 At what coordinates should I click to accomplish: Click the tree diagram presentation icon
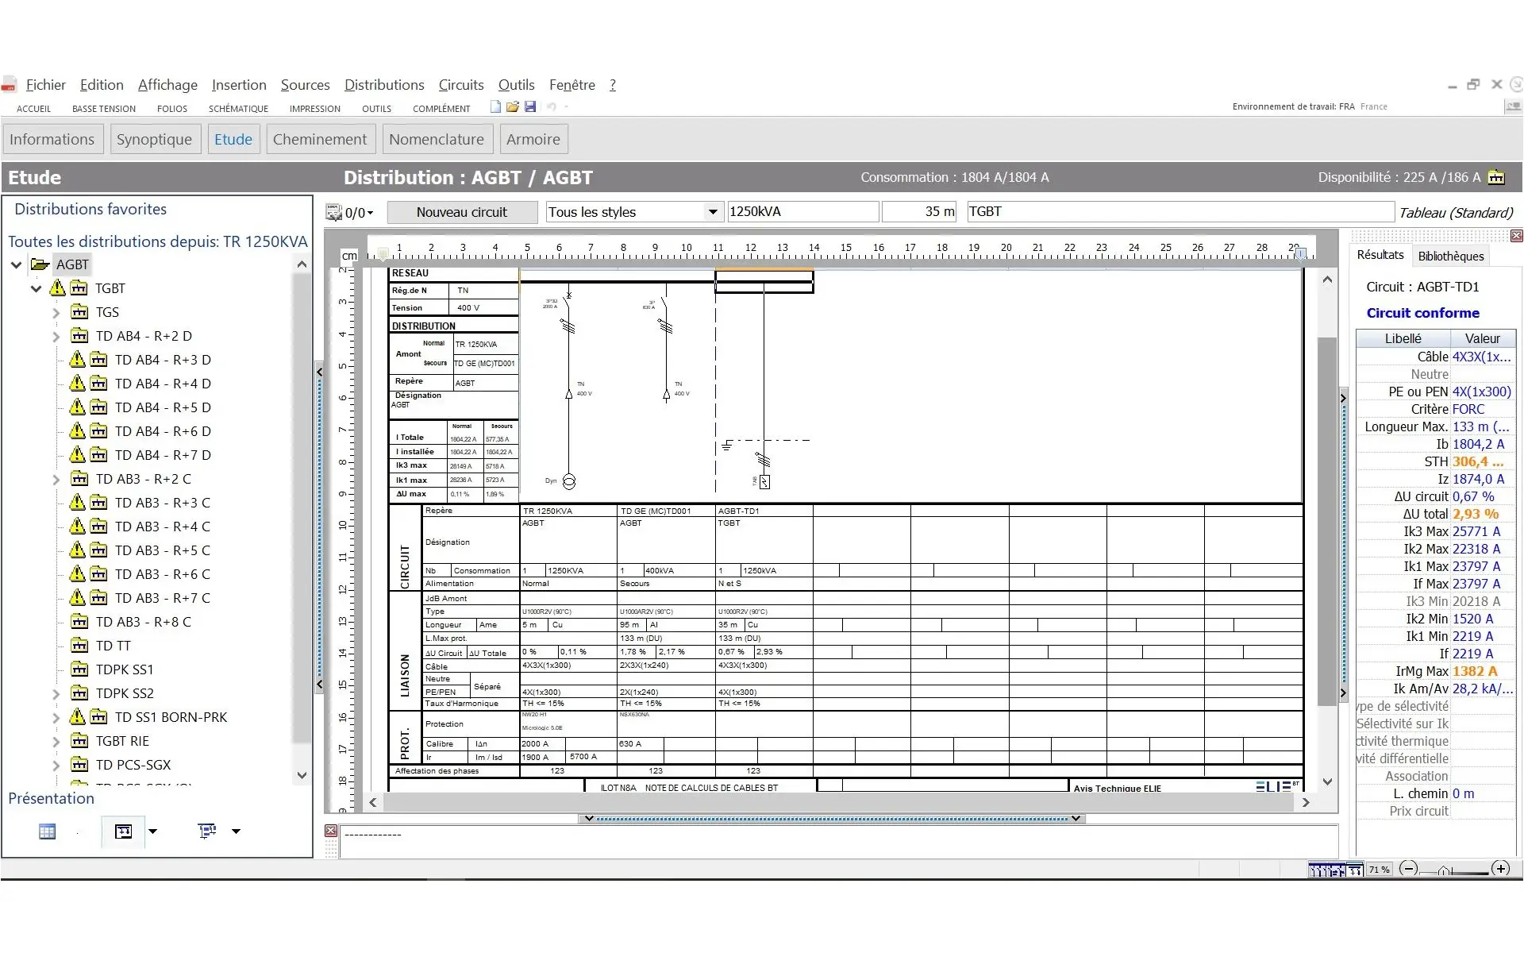tap(207, 831)
